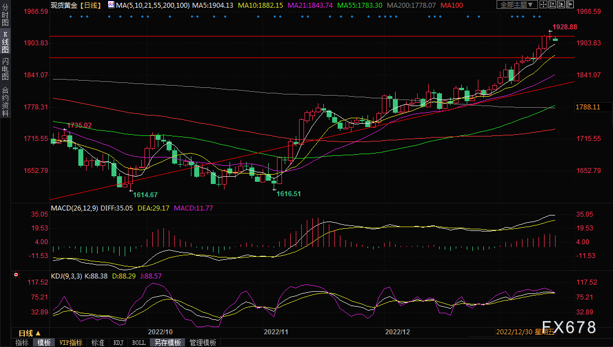
Task: Open the 全部主题 dropdown
Action: coord(517,5)
